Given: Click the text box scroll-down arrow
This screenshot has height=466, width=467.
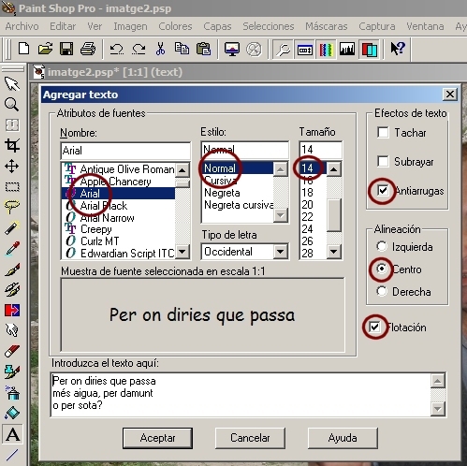Looking at the screenshot, I should 438,408.
